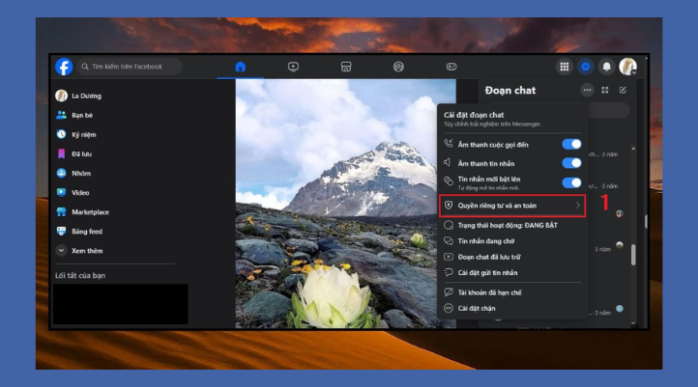The height and width of the screenshot is (387, 698).
Task: Open the account profile avatar menu
Action: click(627, 67)
